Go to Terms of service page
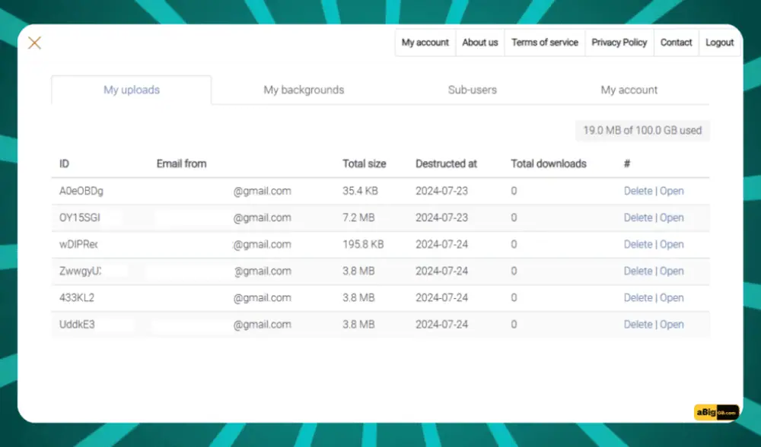761x447 pixels. [545, 43]
